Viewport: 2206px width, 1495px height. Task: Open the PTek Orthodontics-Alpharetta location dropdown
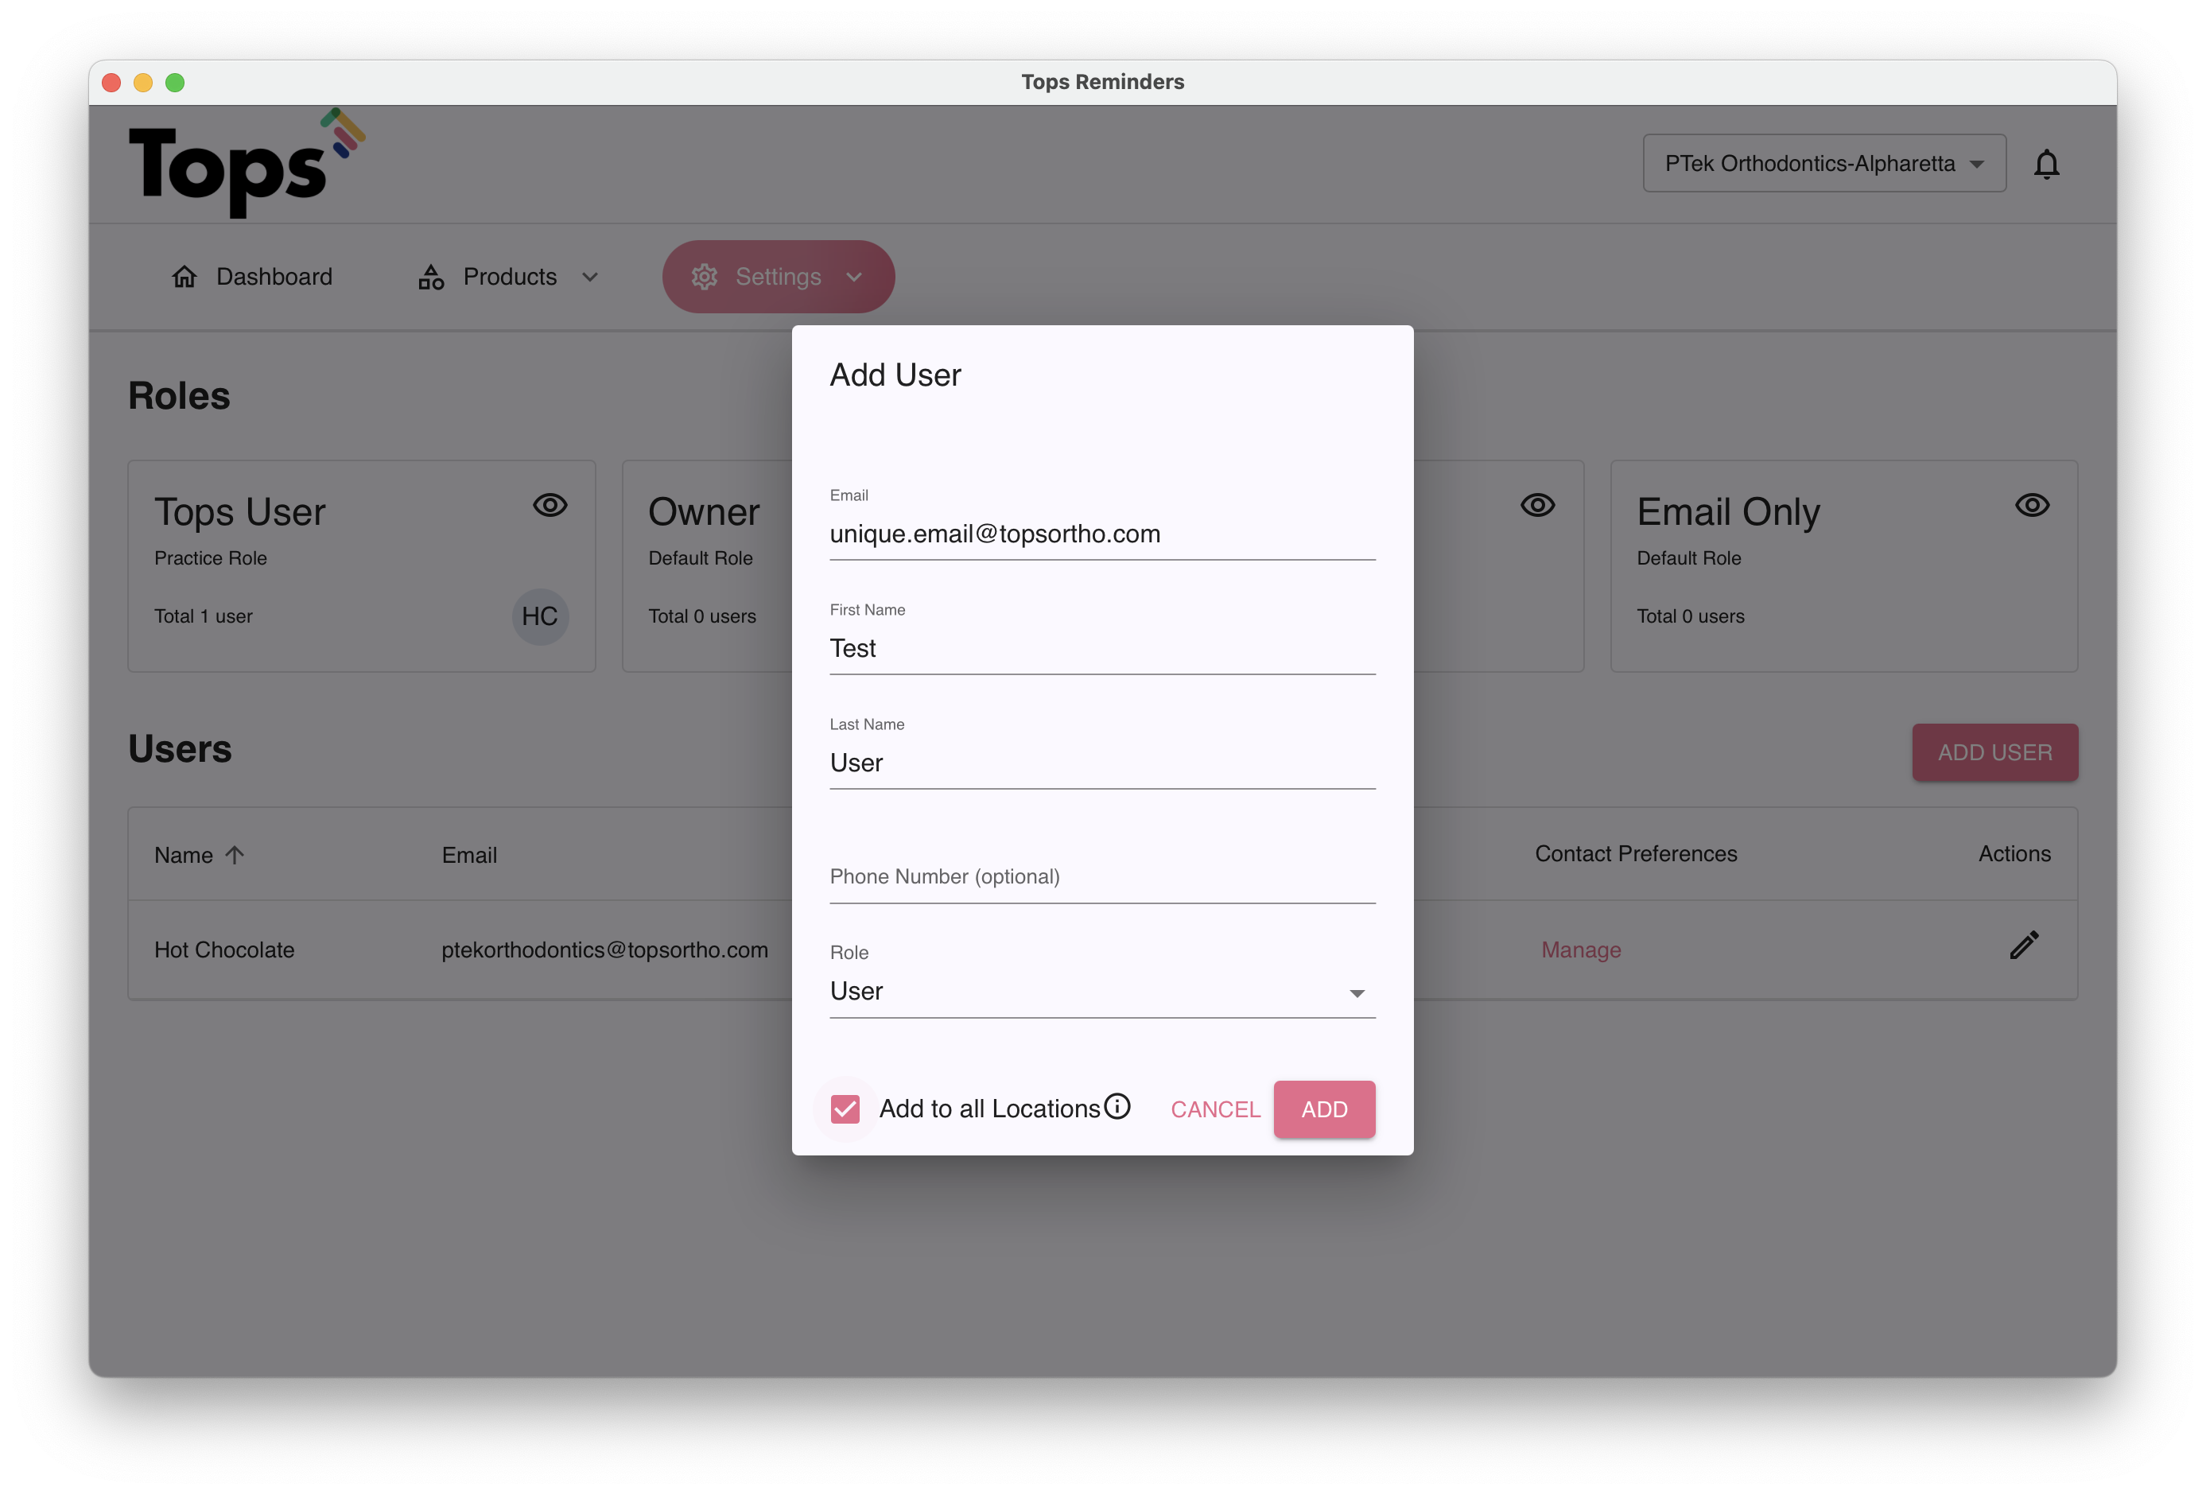tap(1823, 165)
